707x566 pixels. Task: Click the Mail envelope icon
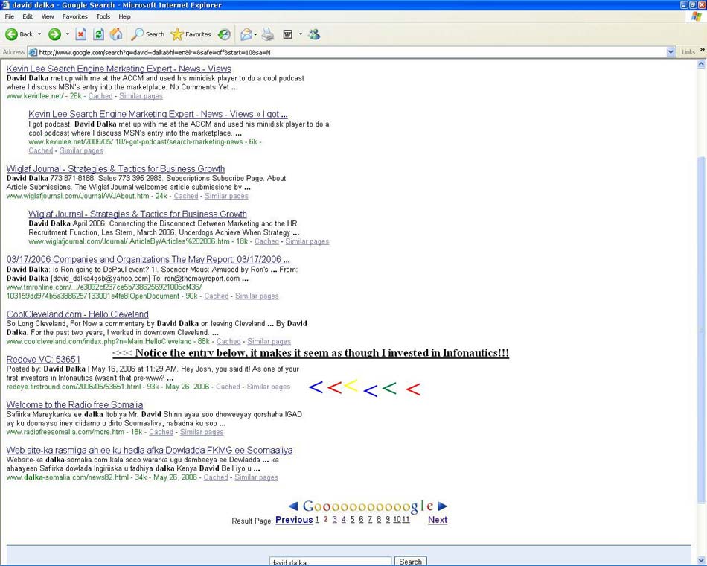[x=246, y=34]
